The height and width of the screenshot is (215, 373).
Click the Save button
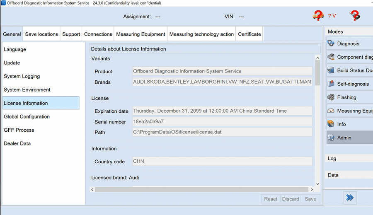tap(310, 199)
